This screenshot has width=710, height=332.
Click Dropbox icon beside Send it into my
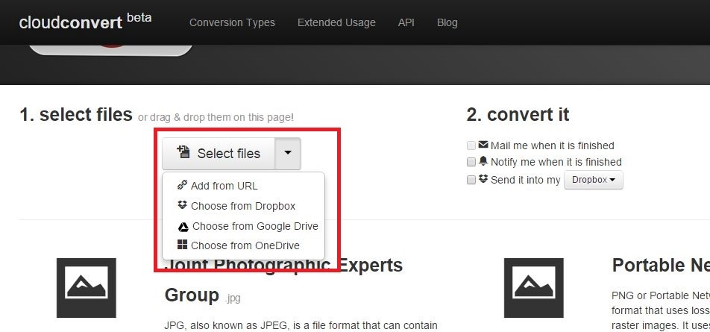483,178
